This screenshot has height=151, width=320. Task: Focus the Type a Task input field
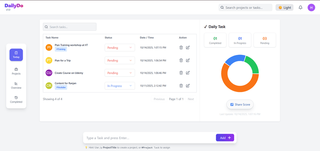(150, 138)
